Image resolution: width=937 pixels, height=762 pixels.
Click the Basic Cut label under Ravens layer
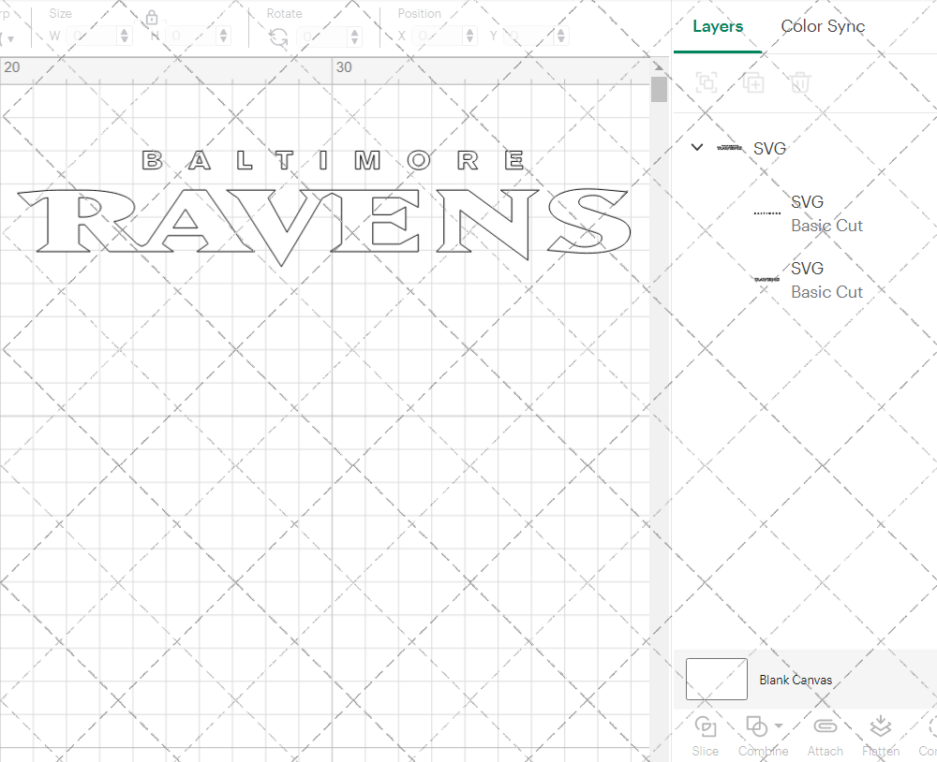pos(827,292)
